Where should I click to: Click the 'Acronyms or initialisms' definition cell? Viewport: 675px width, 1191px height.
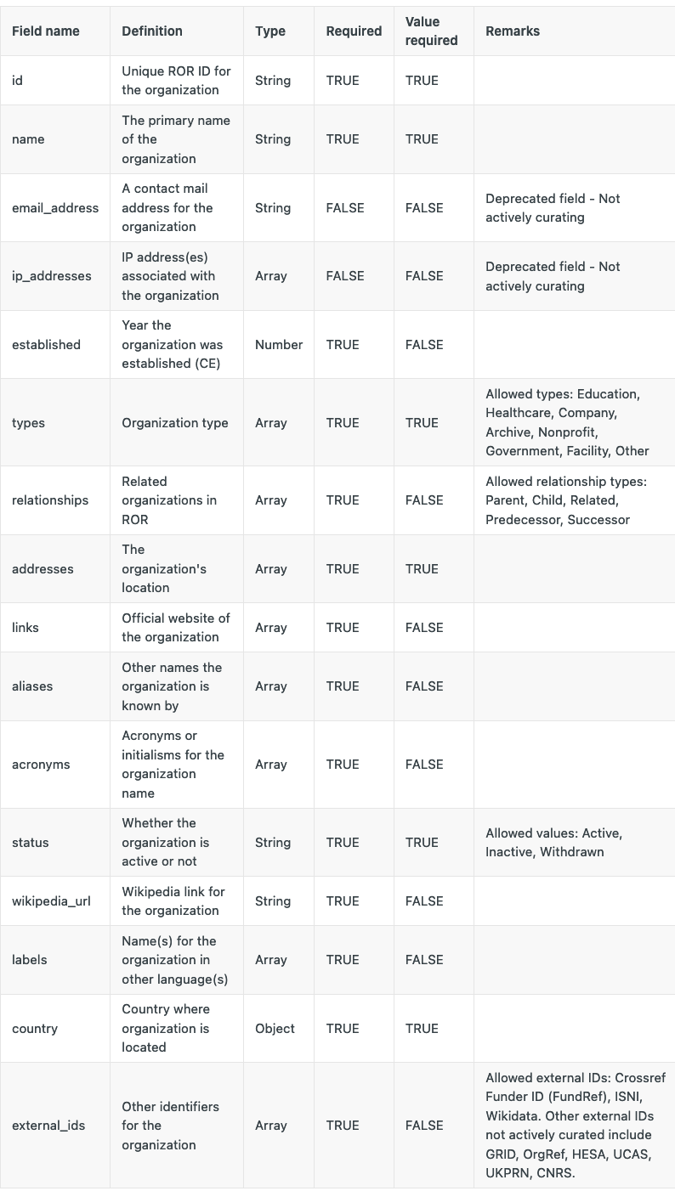173,765
